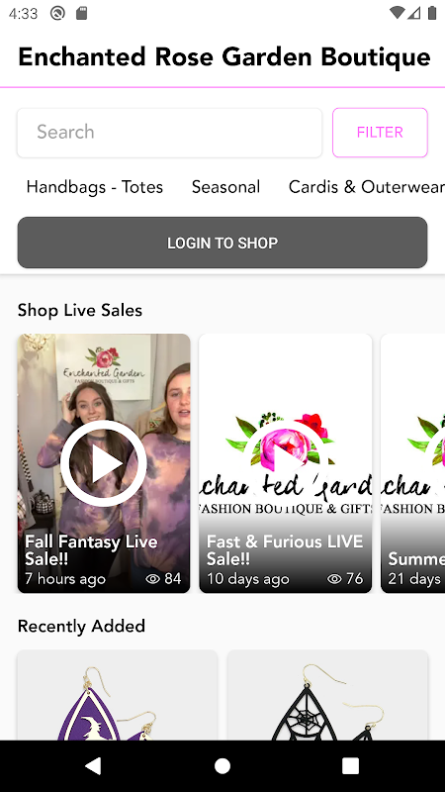Select the Seasonal category
Viewport: 445px width, 792px height.
click(226, 187)
